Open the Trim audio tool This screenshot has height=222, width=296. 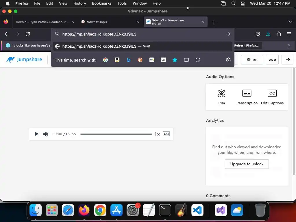[221, 97]
